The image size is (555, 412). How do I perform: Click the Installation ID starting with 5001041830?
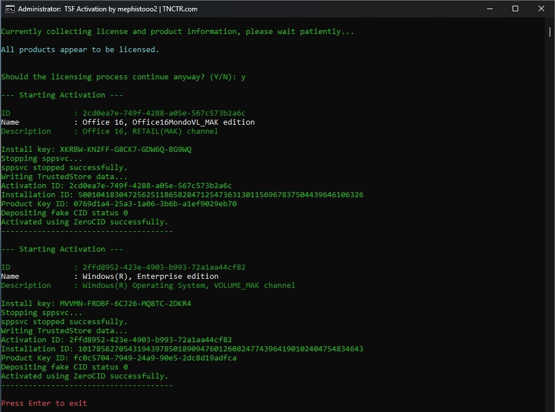pyautogui.click(x=182, y=195)
